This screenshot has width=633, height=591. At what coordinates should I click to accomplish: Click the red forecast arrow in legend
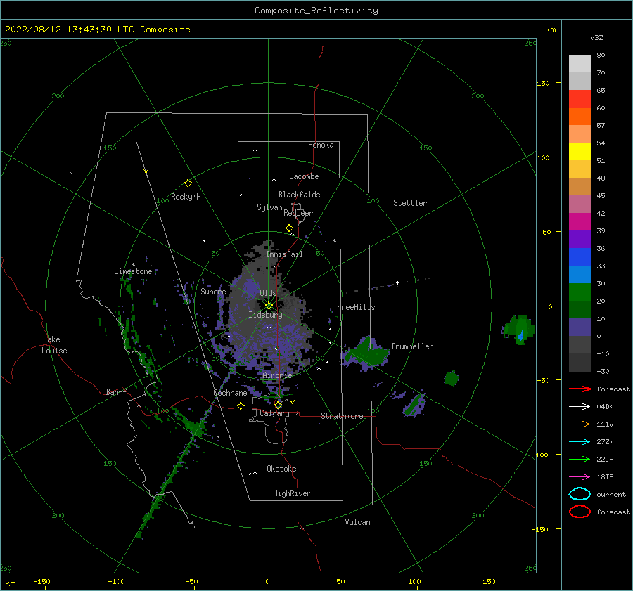(x=580, y=389)
